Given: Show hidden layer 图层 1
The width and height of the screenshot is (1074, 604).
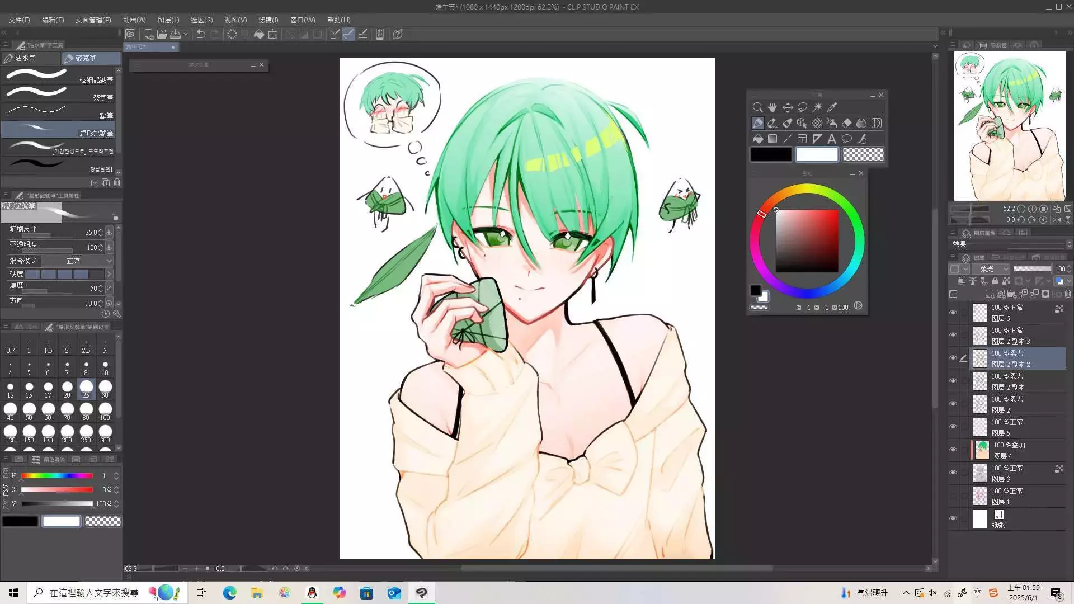Looking at the screenshot, I should [953, 496].
